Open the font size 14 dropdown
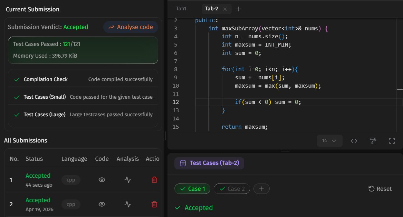403x217 pixels. [x=329, y=141]
